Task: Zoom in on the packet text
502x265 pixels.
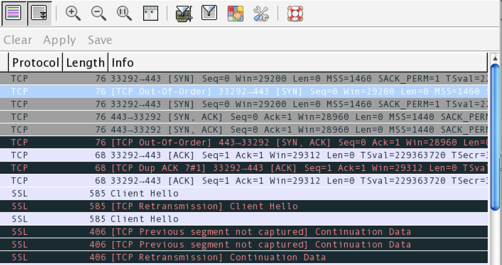Action: point(73,13)
